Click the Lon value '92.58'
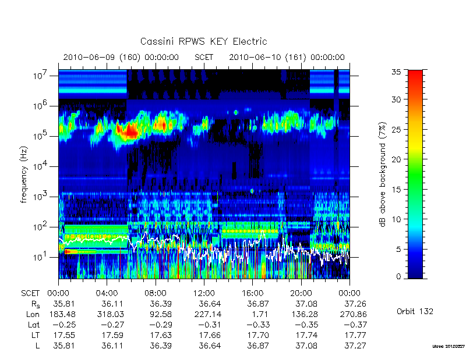 click(161, 314)
